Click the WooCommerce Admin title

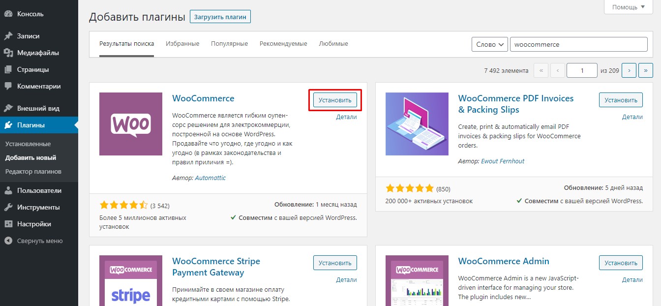(x=504, y=261)
